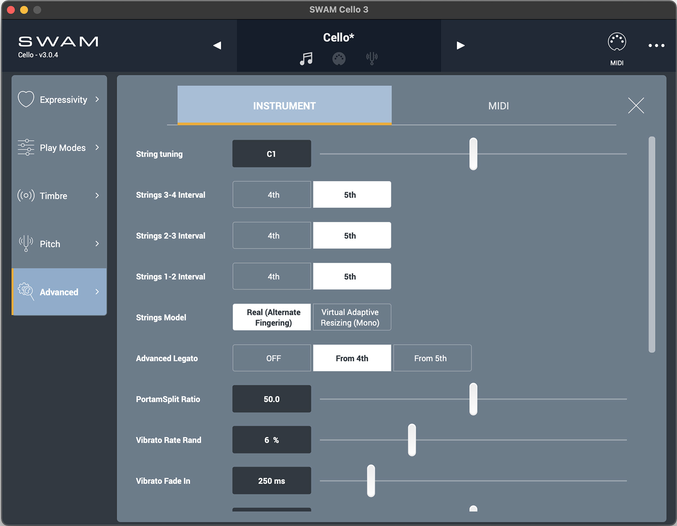Click the SWAM Cello 3 window title
The width and height of the screenshot is (677, 526).
pos(338,9)
